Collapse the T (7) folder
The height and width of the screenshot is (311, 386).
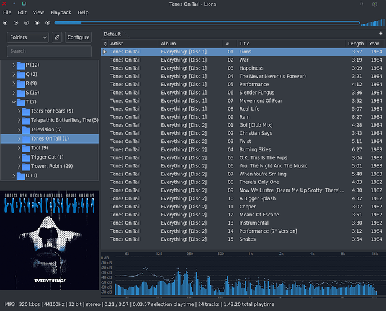14,102
